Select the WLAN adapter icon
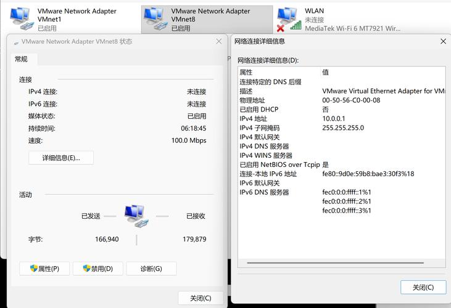The image size is (451, 308). click(x=289, y=19)
